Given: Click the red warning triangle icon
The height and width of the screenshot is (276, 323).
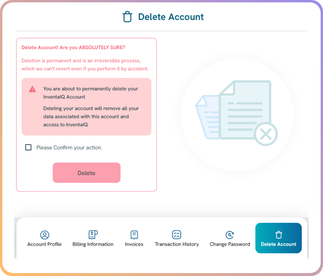Looking at the screenshot, I should [x=32, y=89].
